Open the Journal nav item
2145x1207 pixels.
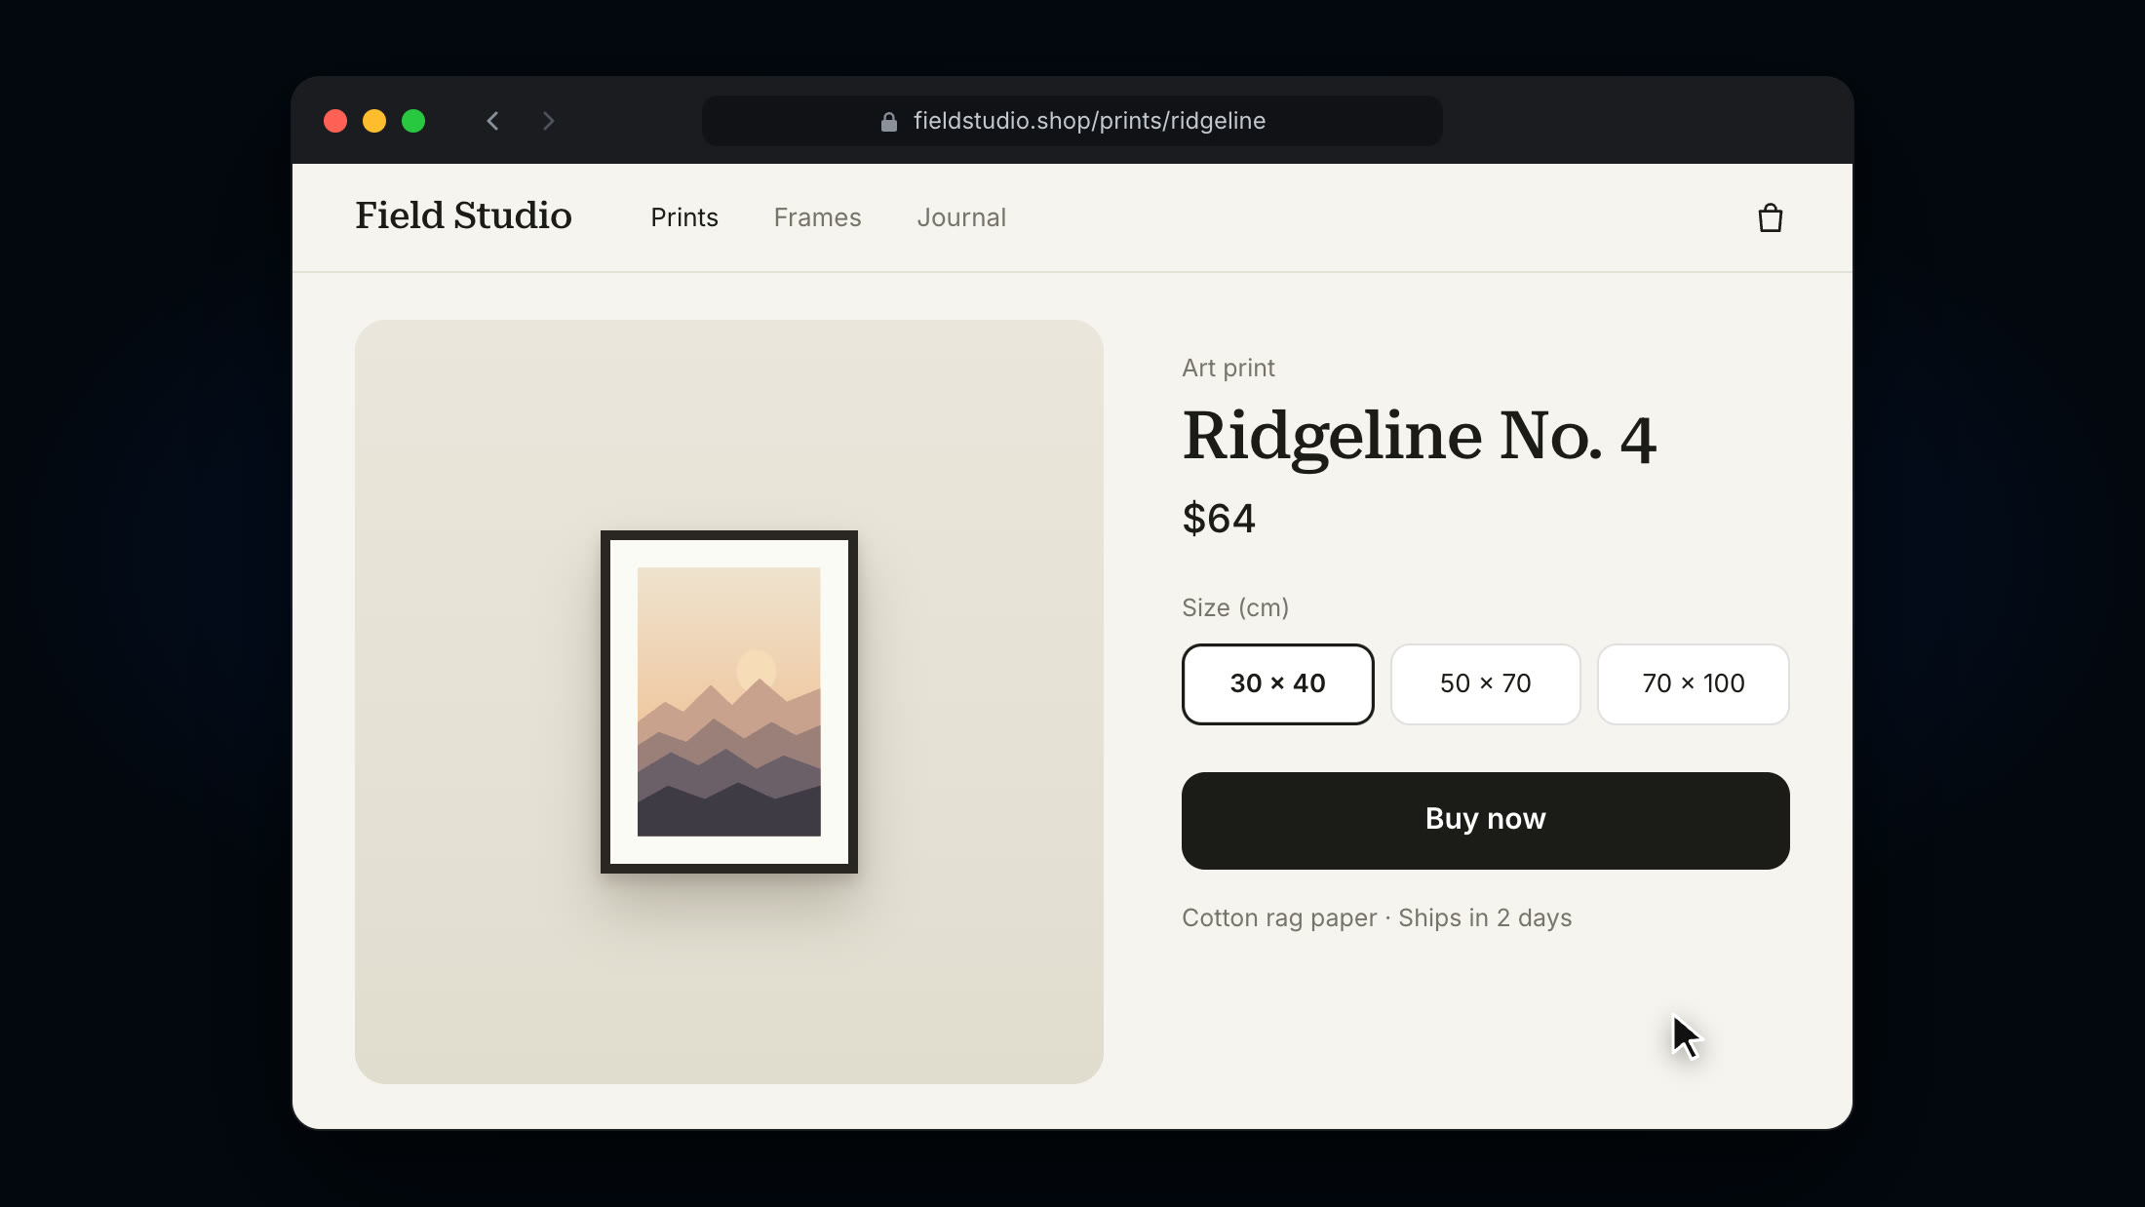click(961, 217)
